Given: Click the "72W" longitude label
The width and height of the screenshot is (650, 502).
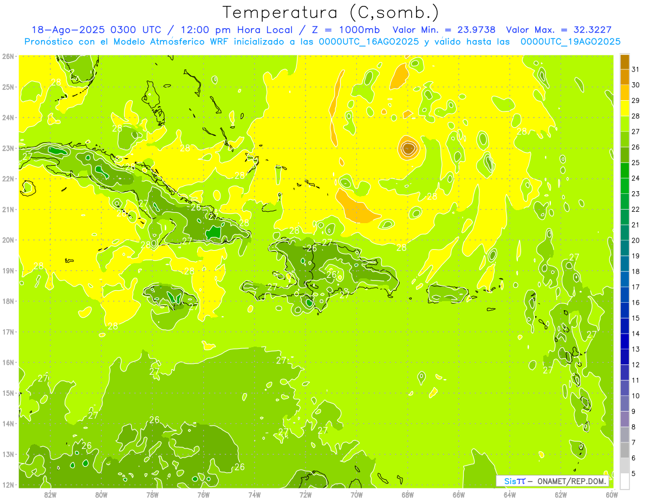Looking at the screenshot, I should pos(305,494).
